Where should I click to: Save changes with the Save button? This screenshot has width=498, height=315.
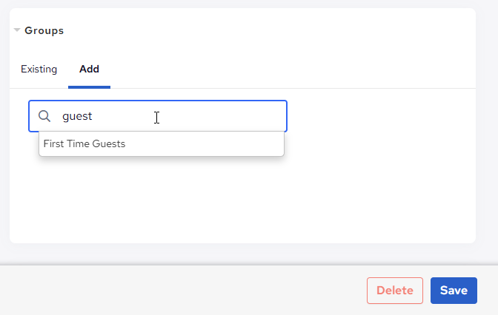454,291
